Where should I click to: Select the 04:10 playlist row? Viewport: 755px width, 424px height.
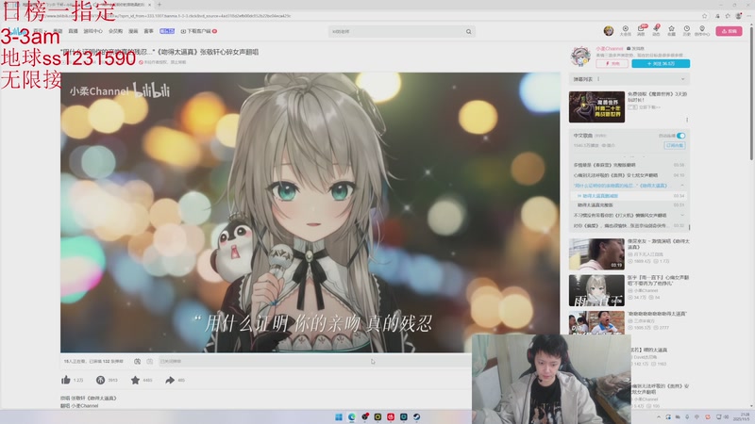(x=629, y=175)
